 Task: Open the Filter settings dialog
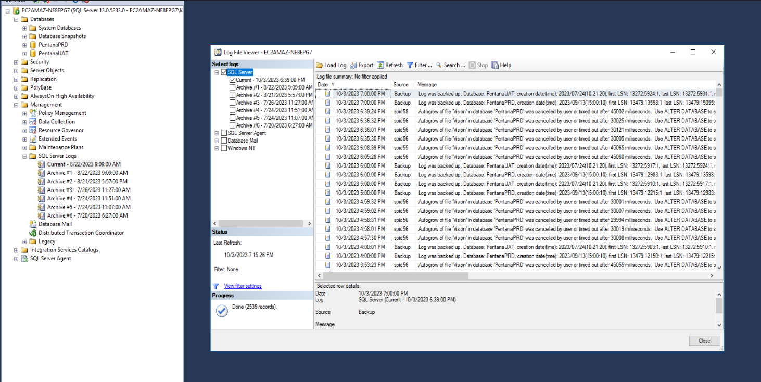tap(420, 65)
